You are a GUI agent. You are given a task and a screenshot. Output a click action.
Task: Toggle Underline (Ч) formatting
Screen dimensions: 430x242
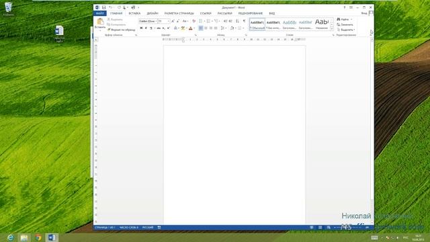[x=151, y=28]
